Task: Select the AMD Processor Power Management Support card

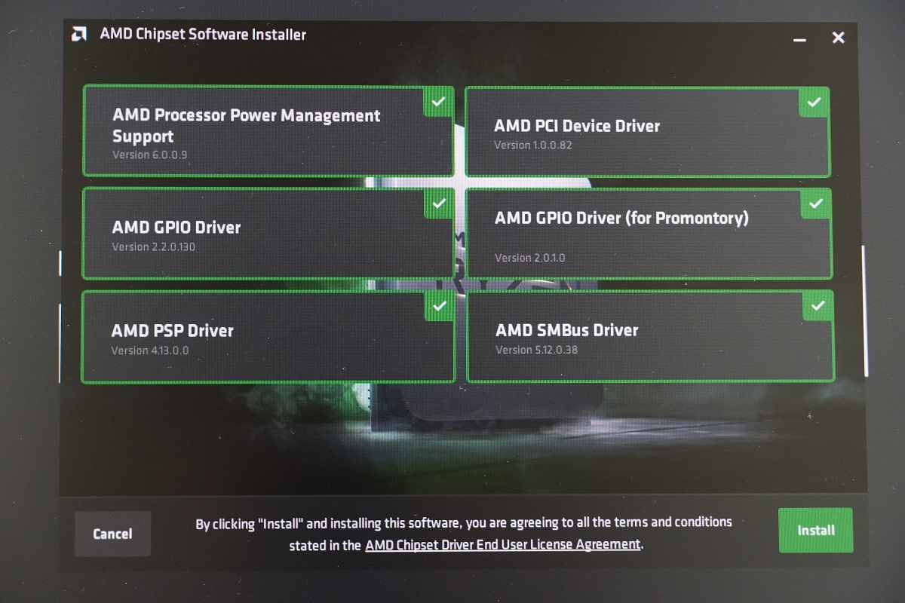Action: [x=268, y=130]
